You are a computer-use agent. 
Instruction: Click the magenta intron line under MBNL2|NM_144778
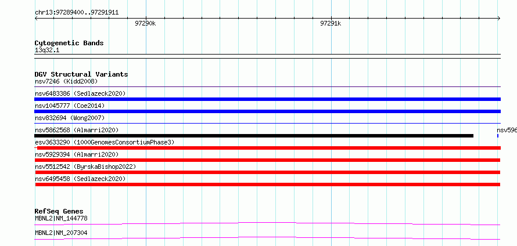coord(267,223)
